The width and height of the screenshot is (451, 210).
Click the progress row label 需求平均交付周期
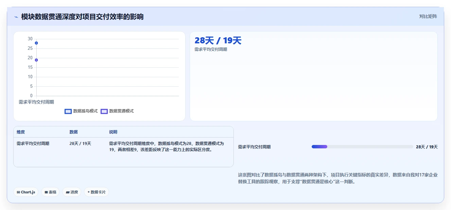pos(254,147)
